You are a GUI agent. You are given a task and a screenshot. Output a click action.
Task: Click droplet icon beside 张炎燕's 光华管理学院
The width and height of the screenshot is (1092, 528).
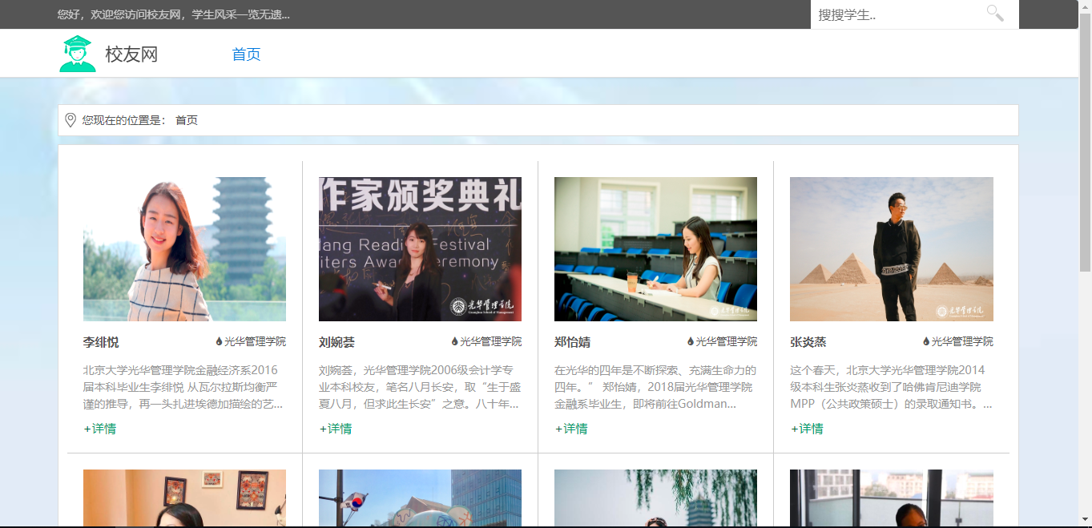tap(925, 341)
